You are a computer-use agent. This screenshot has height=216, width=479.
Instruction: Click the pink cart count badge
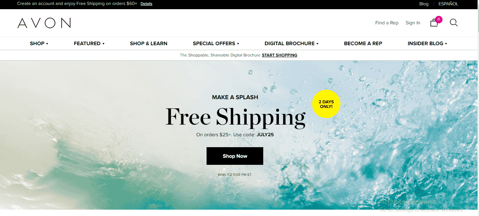[x=439, y=19]
